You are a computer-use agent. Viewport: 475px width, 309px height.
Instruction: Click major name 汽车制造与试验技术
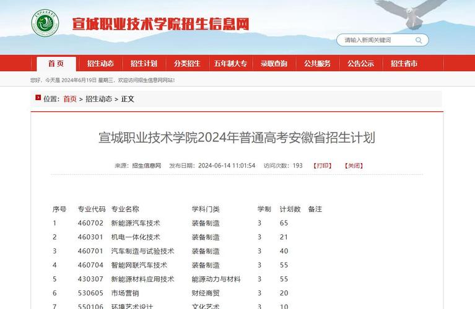[x=142, y=251]
